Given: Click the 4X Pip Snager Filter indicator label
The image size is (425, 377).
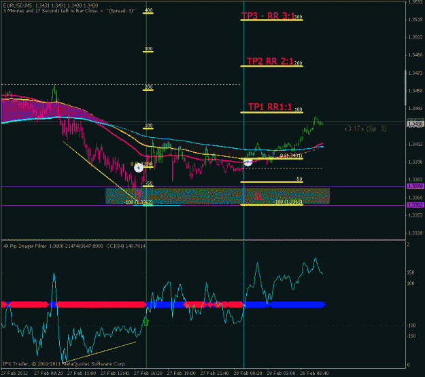Looking at the screenshot, I should point(24,246).
